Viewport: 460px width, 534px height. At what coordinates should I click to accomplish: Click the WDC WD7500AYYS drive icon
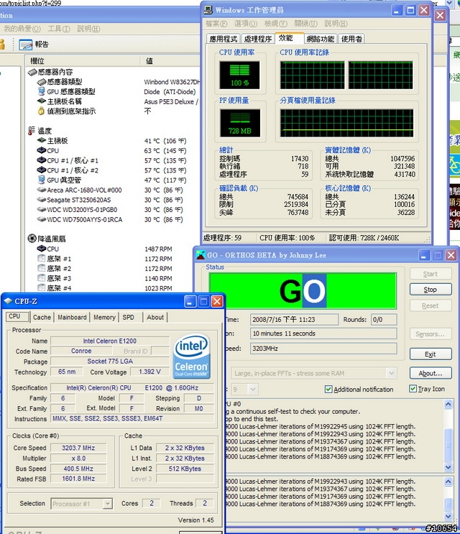(42, 219)
